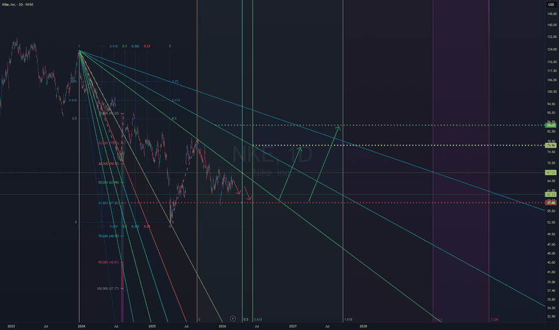
Task: Select the yellow 76.96 price label
Action: (x=551, y=146)
